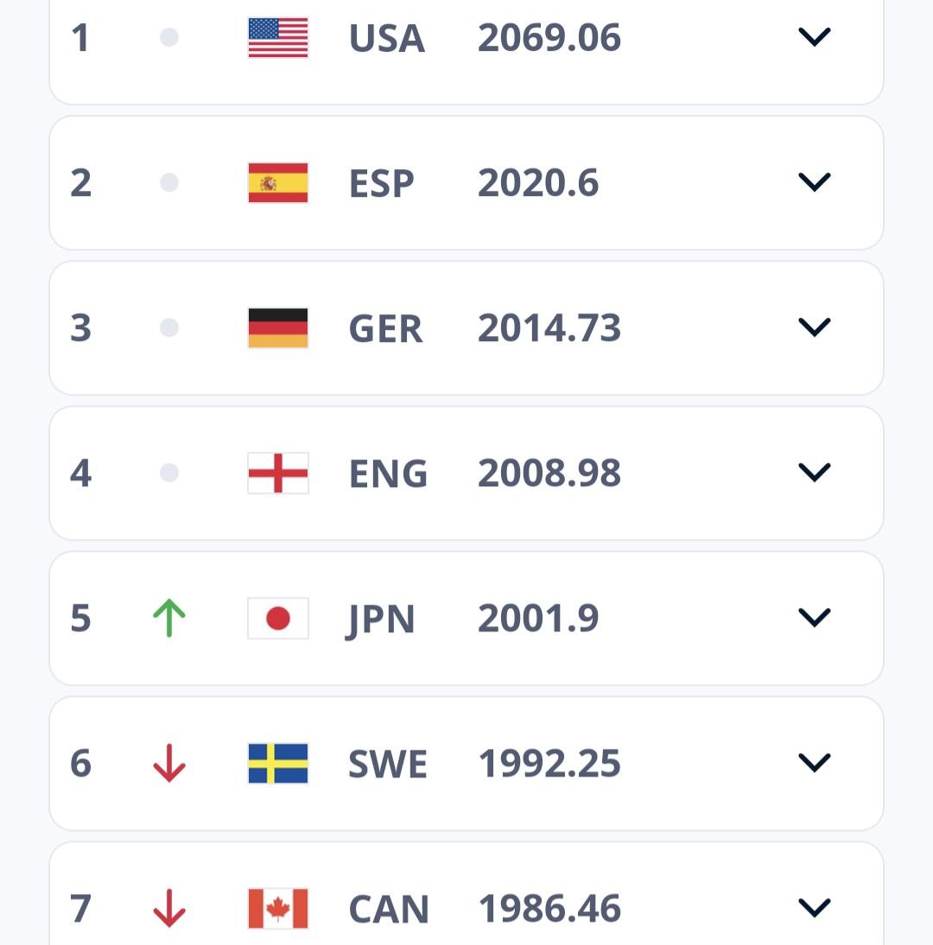Click the GER team name
The width and height of the screenshot is (933, 945).
[x=385, y=329]
